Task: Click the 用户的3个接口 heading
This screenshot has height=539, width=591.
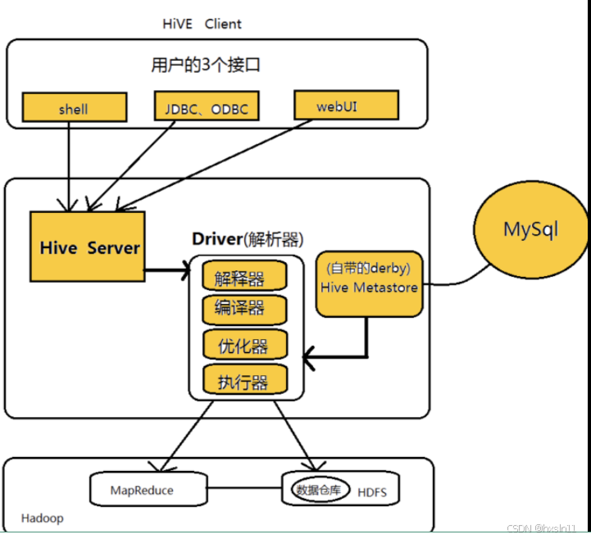Action: (206, 65)
